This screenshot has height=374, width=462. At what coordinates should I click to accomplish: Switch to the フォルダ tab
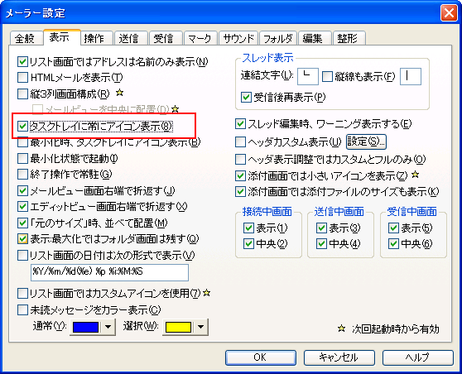(278, 39)
